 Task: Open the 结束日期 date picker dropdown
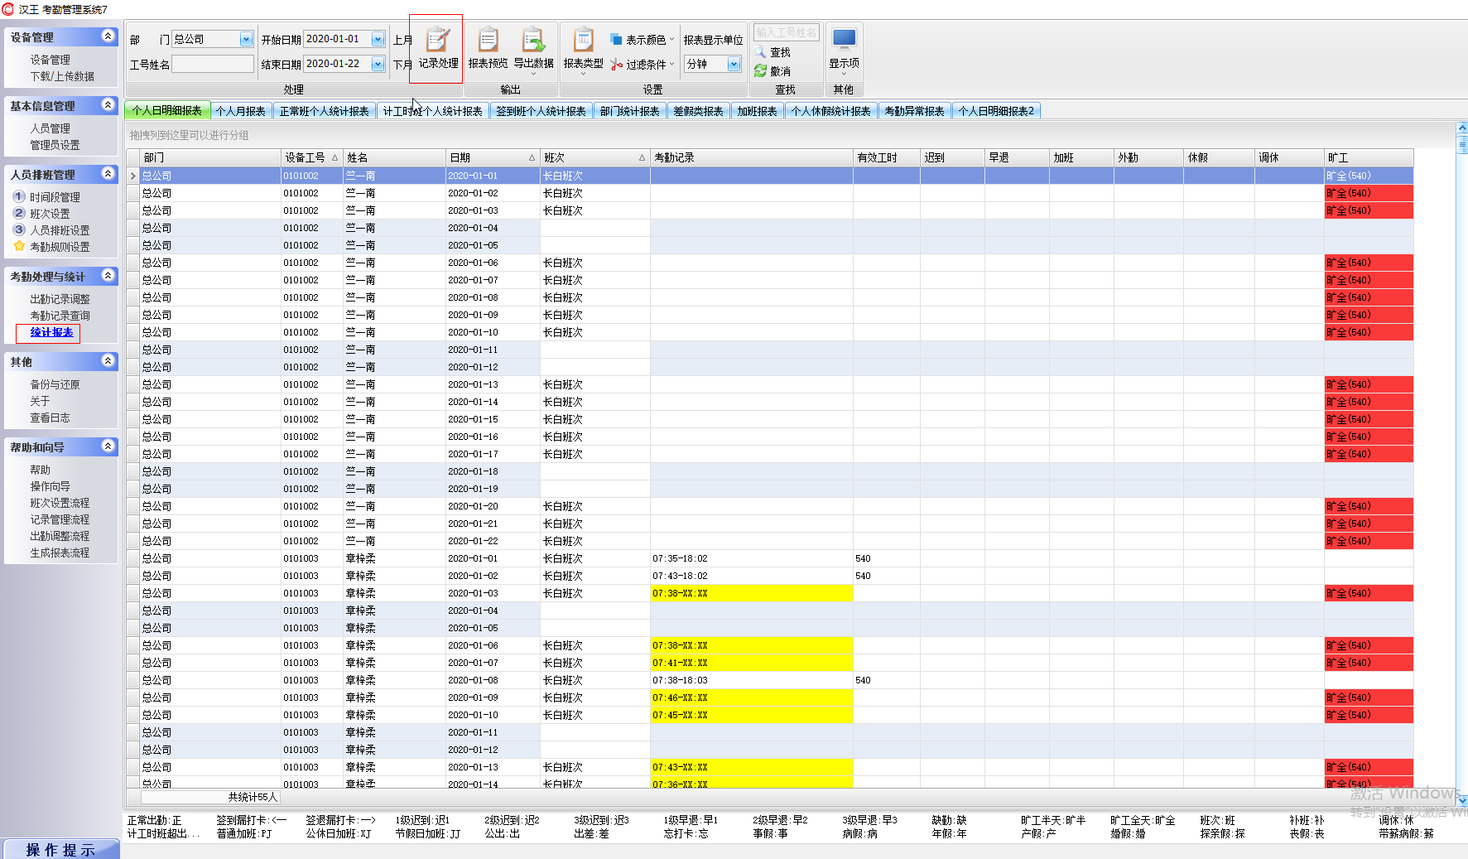click(x=378, y=64)
